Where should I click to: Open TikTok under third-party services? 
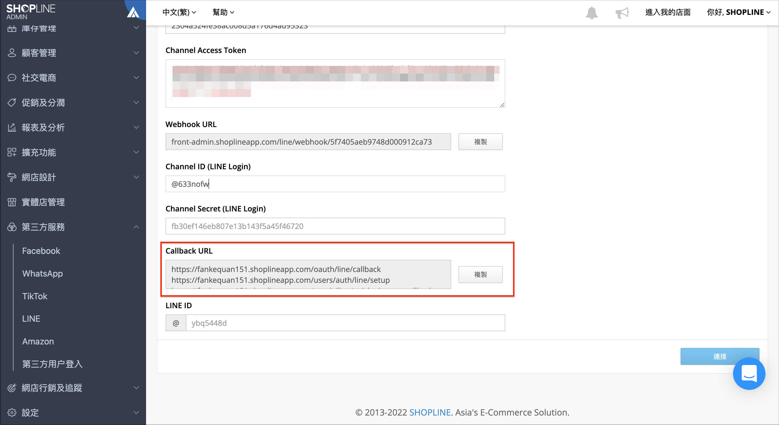35,296
